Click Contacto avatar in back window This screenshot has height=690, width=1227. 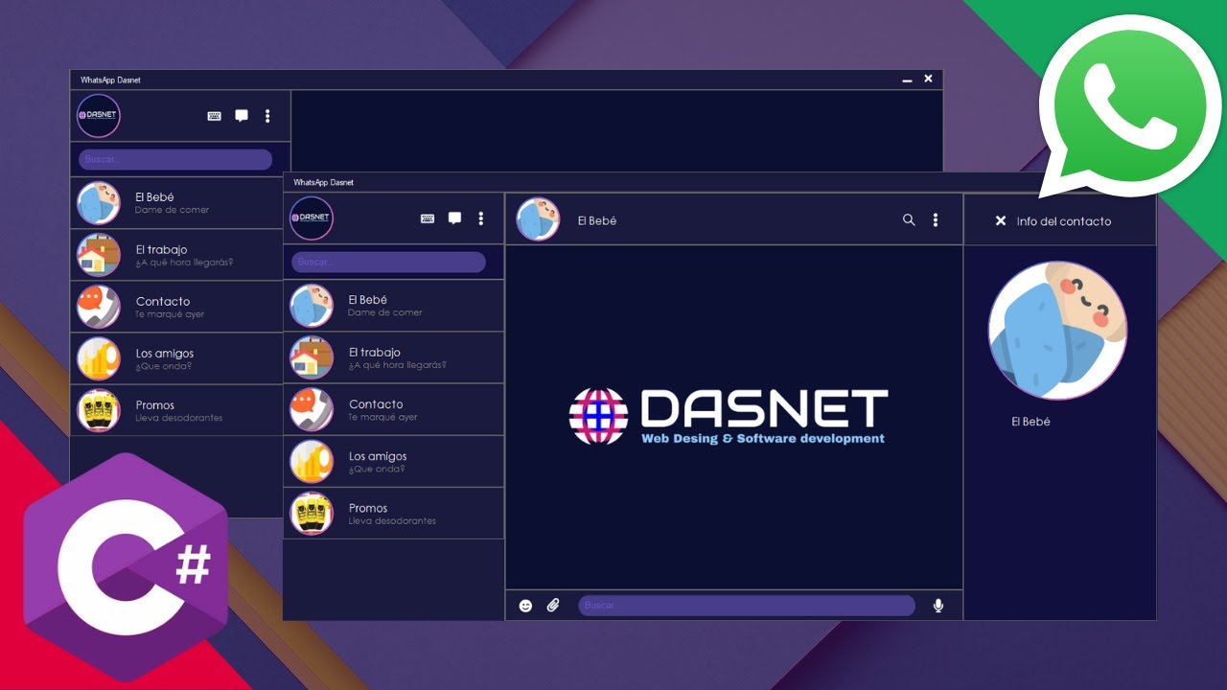99,307
